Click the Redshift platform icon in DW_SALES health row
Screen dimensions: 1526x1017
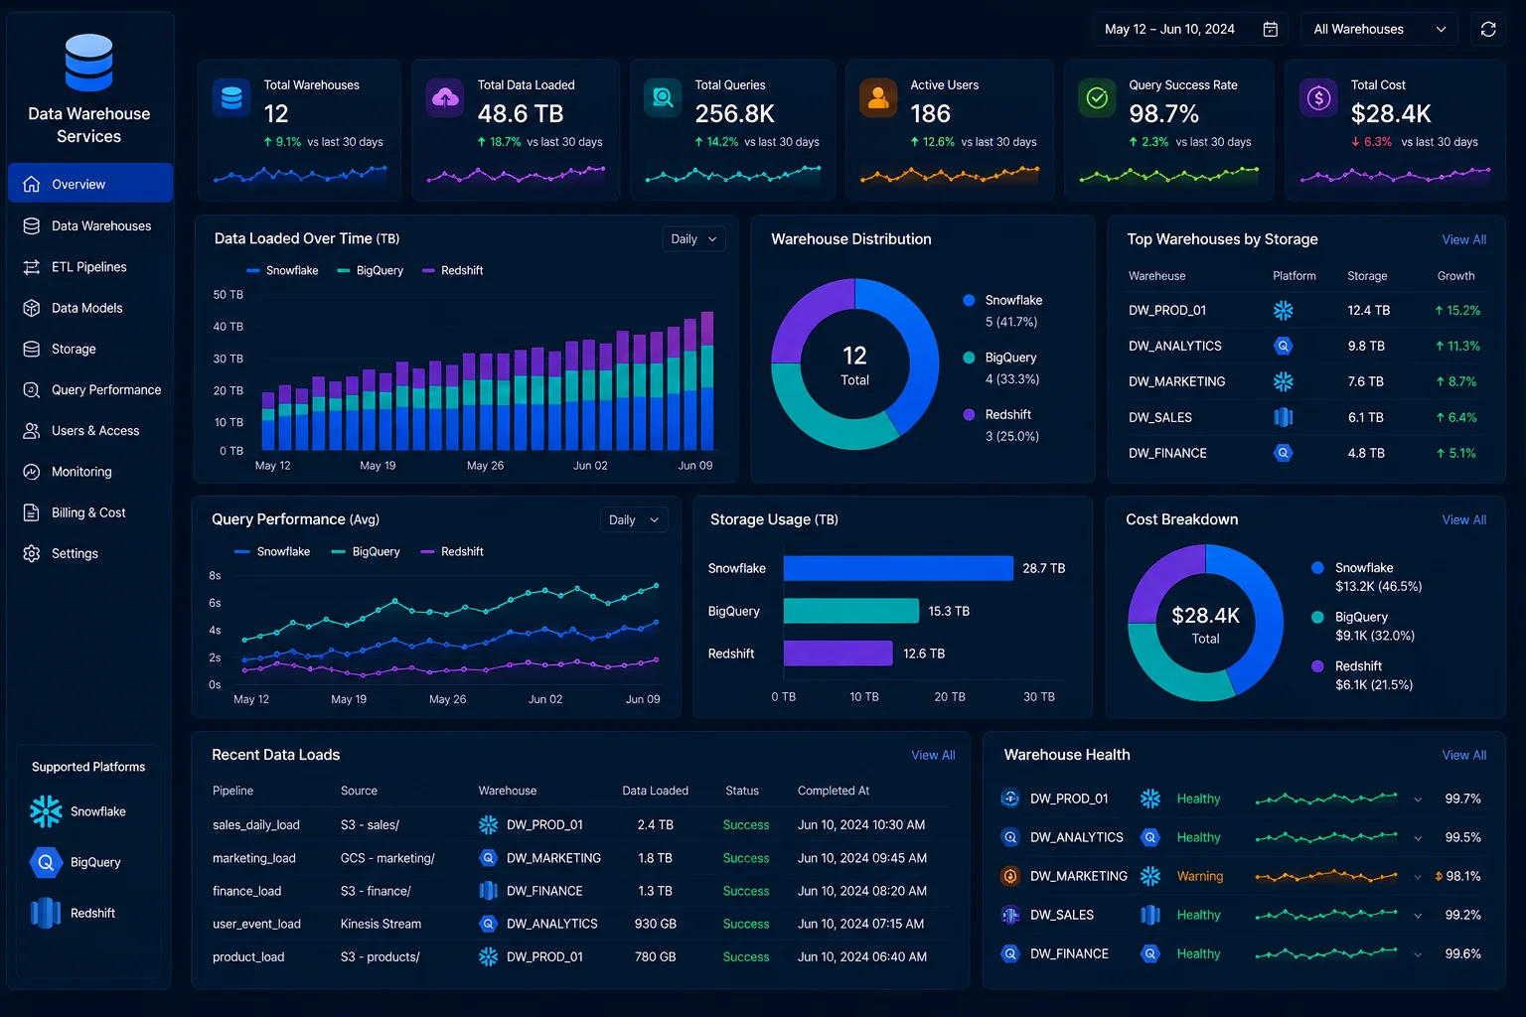tap(1150, 915)
